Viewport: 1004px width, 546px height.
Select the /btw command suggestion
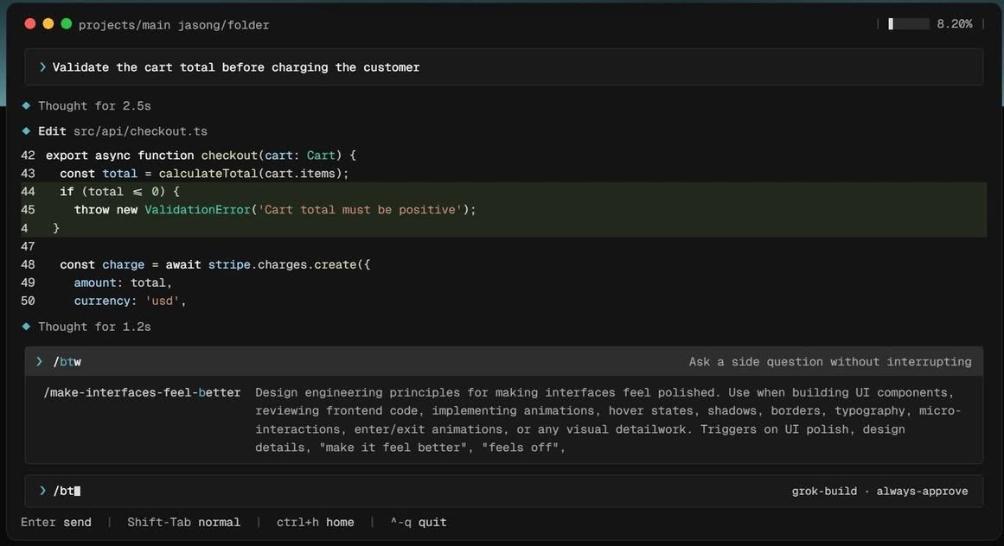pyautogui.click(x=503, y=362)
